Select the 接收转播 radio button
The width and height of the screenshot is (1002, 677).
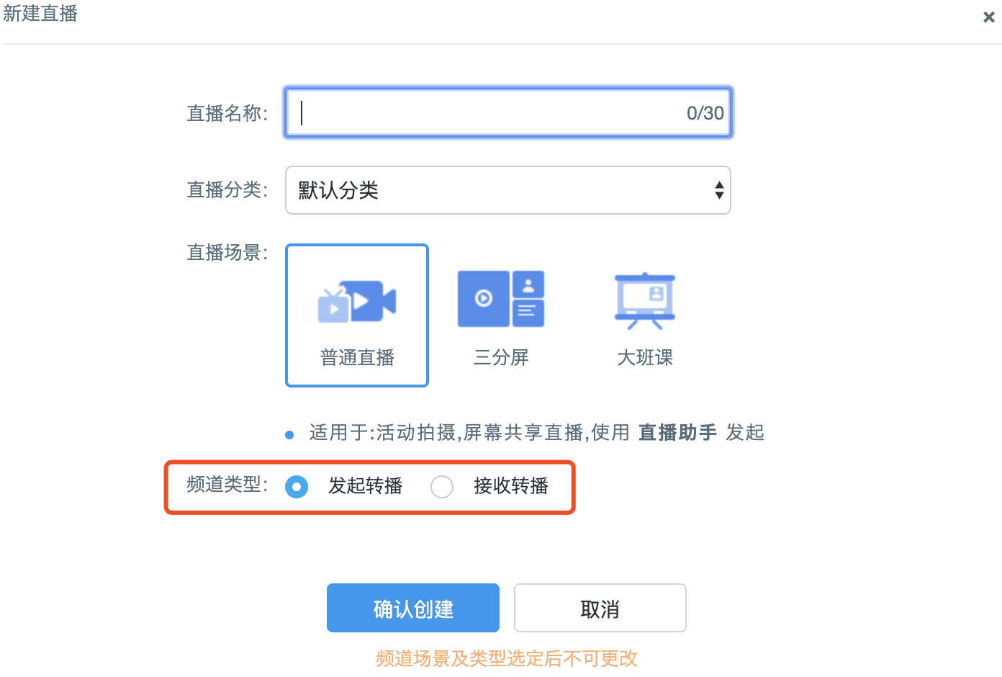pos(442,487)
